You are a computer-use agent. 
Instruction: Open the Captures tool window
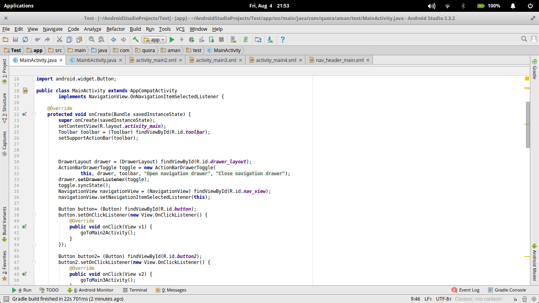tap(4, 144)
